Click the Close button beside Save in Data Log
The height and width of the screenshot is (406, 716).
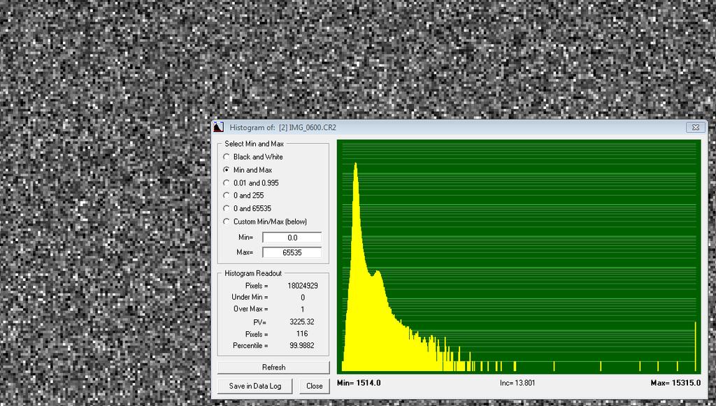tap(314, 386)
